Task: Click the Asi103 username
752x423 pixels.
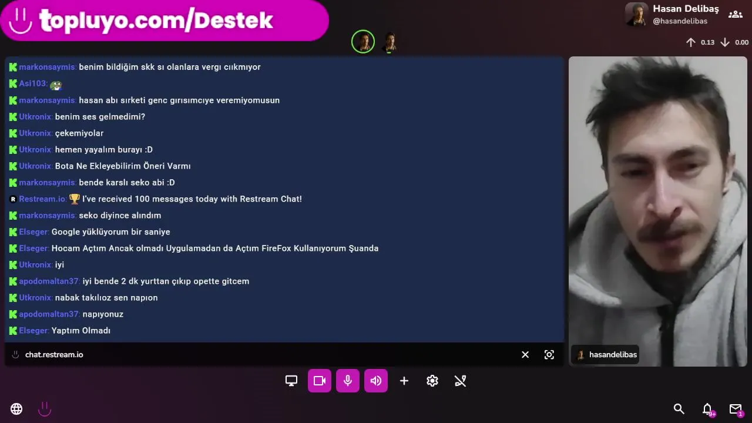Action: point(33,83)
